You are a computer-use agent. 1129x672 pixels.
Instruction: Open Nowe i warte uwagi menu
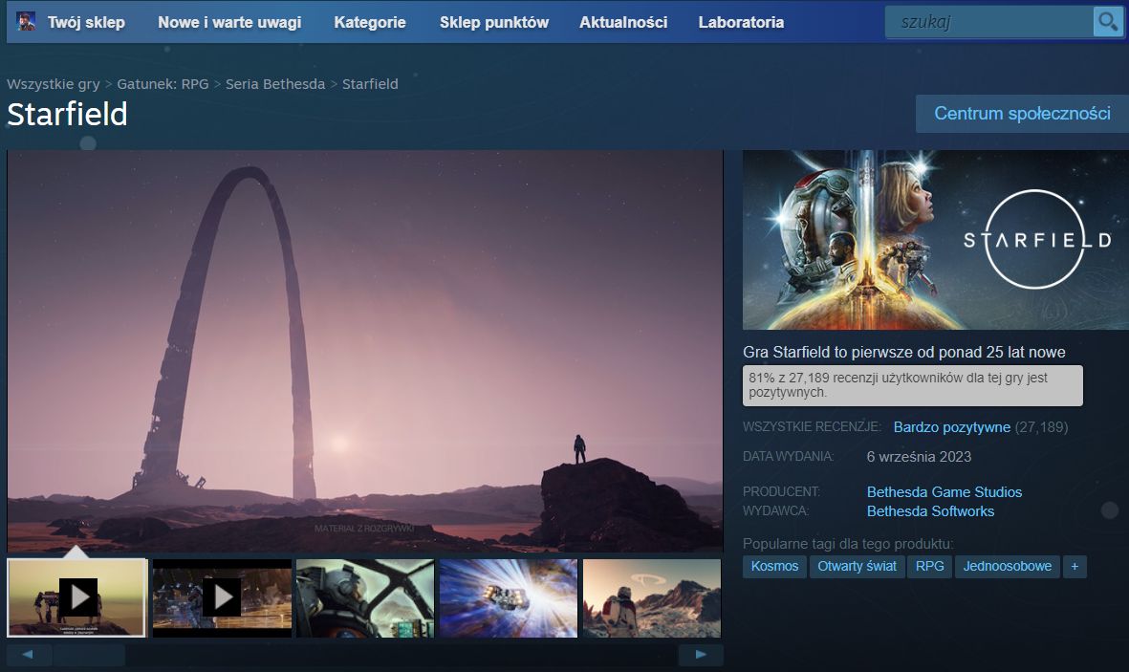pos(229,22)
